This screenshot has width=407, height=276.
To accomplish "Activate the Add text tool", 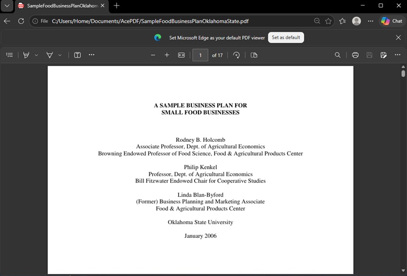I will click(x=77, y=55).
